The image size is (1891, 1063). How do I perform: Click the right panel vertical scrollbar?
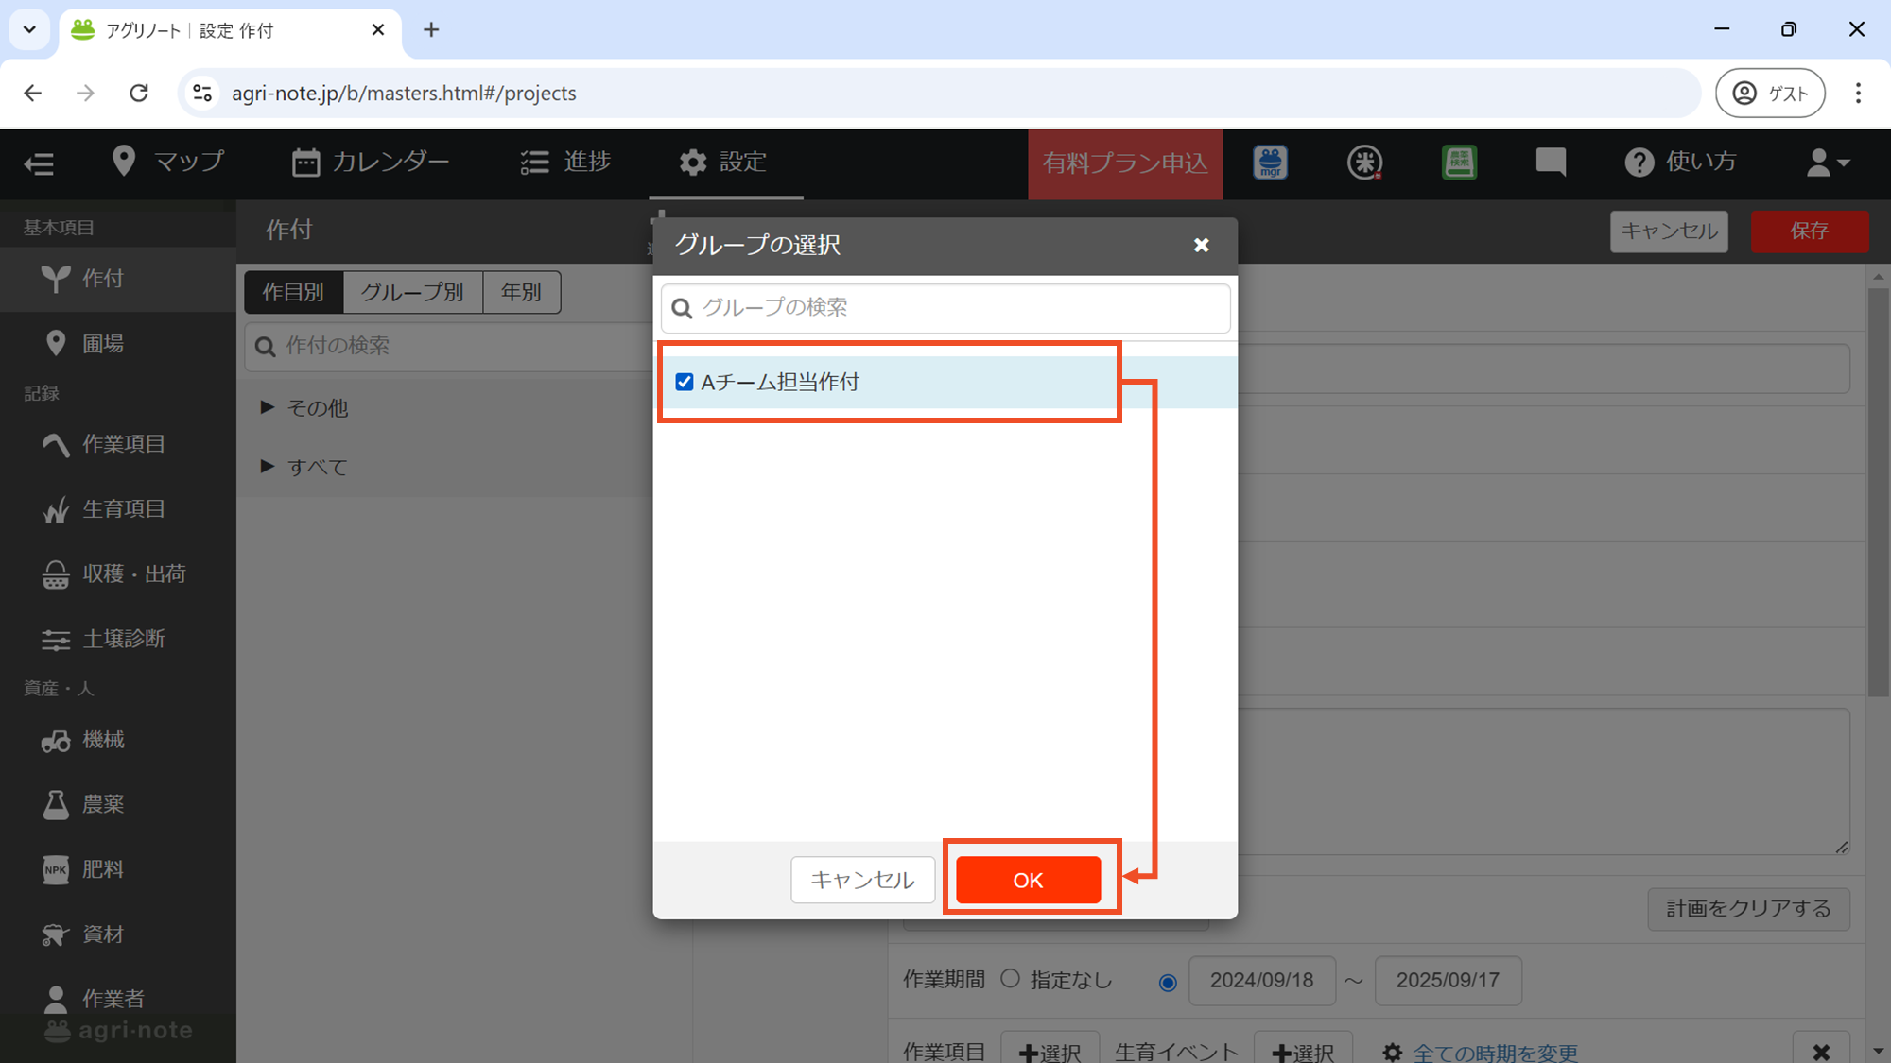(x=1877, y=491)
